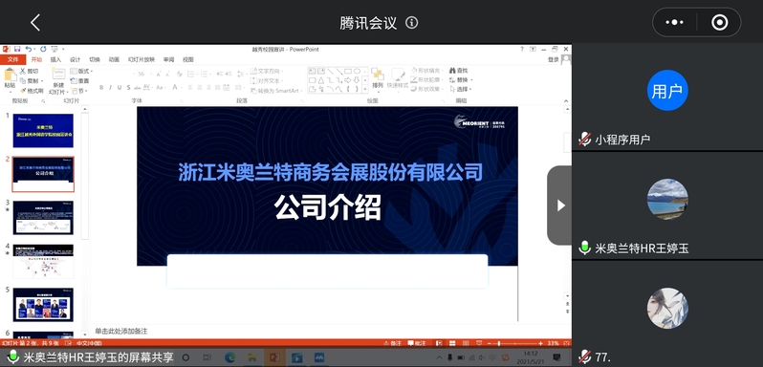763x367 pixels.
Task: Toggle muted microphone of 小程序用户
Action: click(x=584, y=140)
